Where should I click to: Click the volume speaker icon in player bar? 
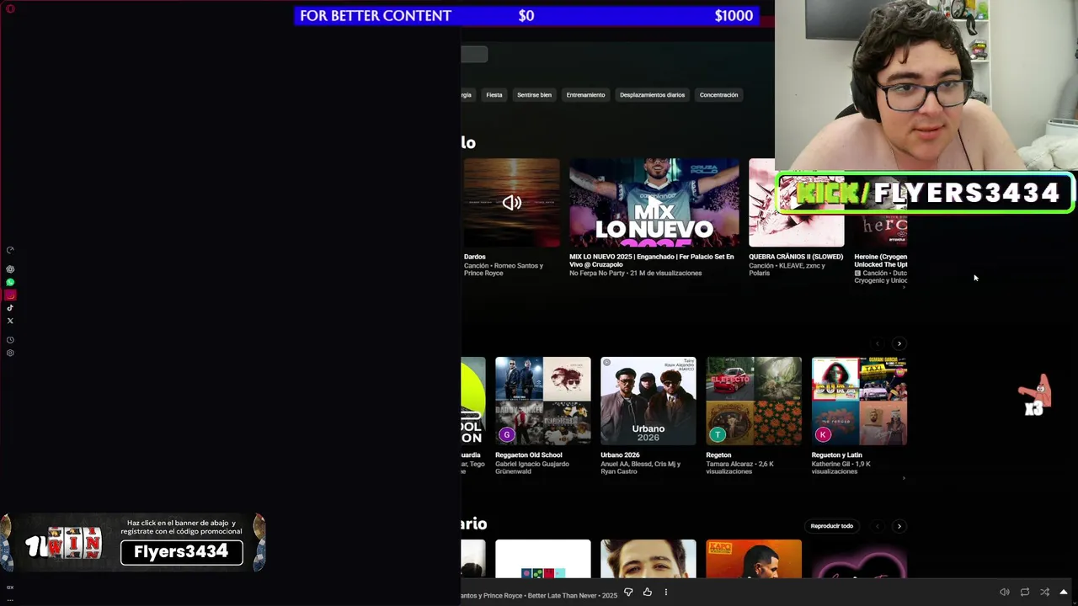click(x=1004, y=593)
